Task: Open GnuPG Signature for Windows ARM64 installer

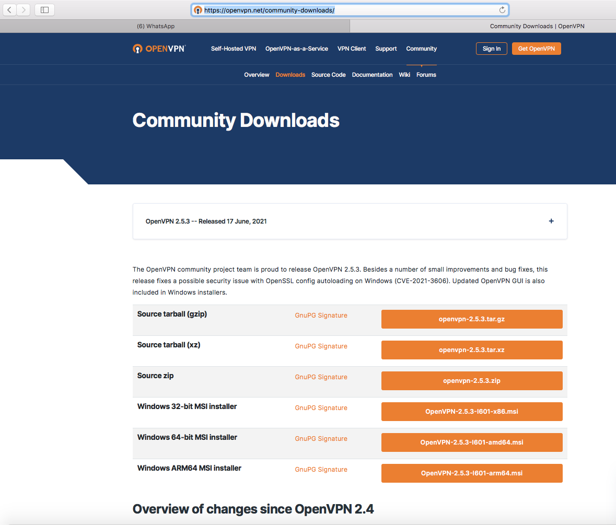Action: coord(321,470)
